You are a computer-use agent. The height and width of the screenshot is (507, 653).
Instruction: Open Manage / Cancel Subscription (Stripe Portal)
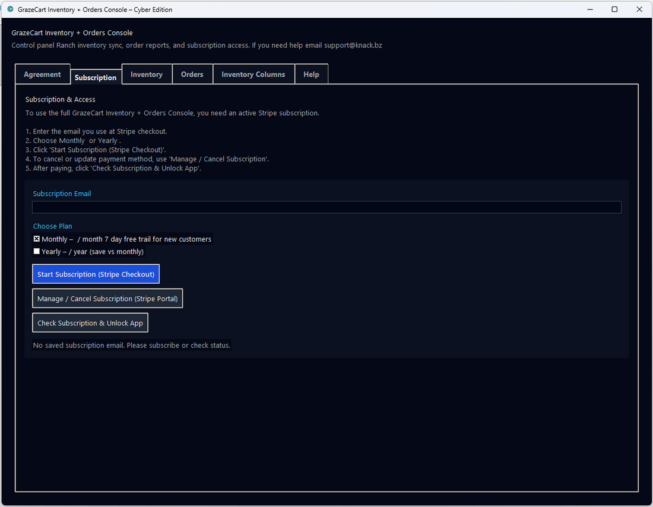[107, 298]
